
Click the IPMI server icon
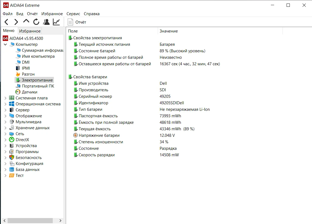point(18,68)
